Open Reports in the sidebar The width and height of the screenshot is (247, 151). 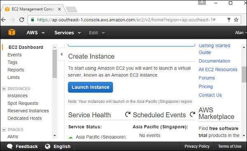(x=16, y=70)
